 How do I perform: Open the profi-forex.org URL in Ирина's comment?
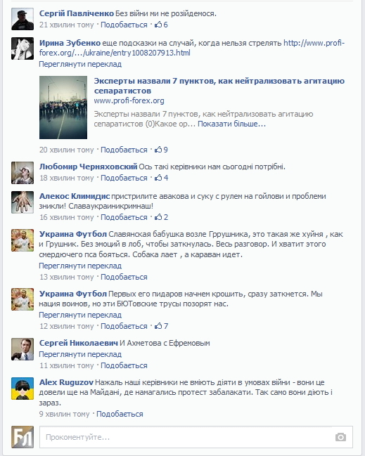[192, 48]
